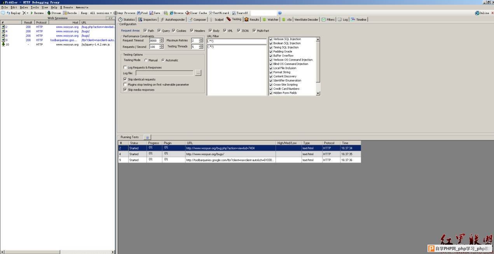Click the camera screenshot toolbar icon

pos(166,13)
